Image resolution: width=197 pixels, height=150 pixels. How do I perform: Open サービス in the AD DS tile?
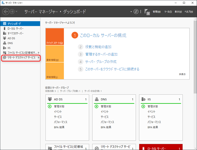[58, 117]
